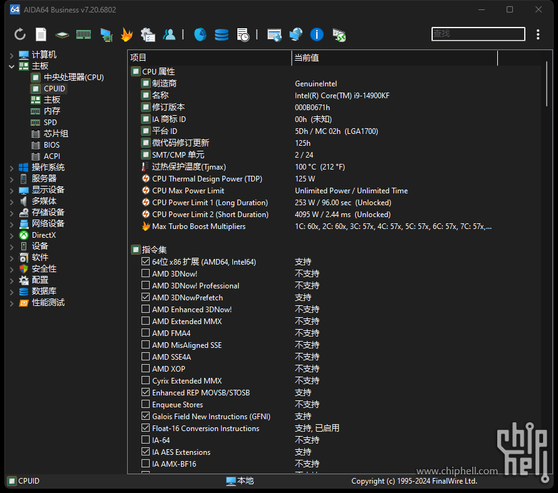Screen dimensions: 558x493
Task: Click the CPU chip toolbar icon
Action: (62, 35)
